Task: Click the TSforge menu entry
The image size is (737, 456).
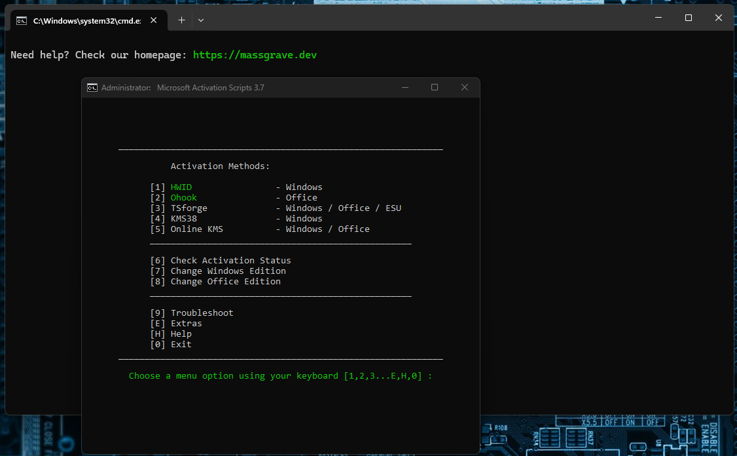Action: tap(189, 208)
